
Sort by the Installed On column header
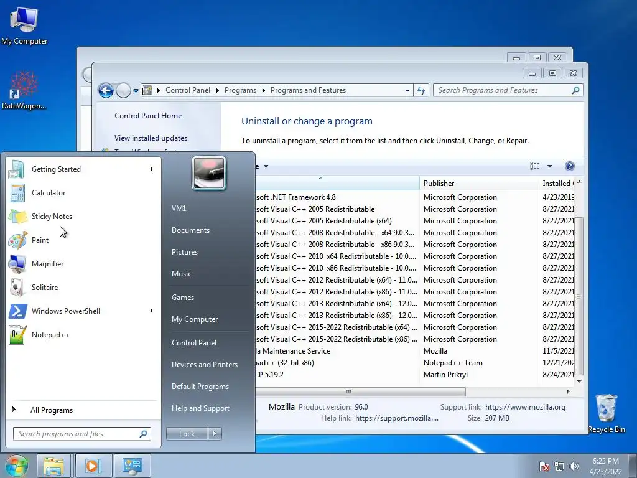(557, 184)
